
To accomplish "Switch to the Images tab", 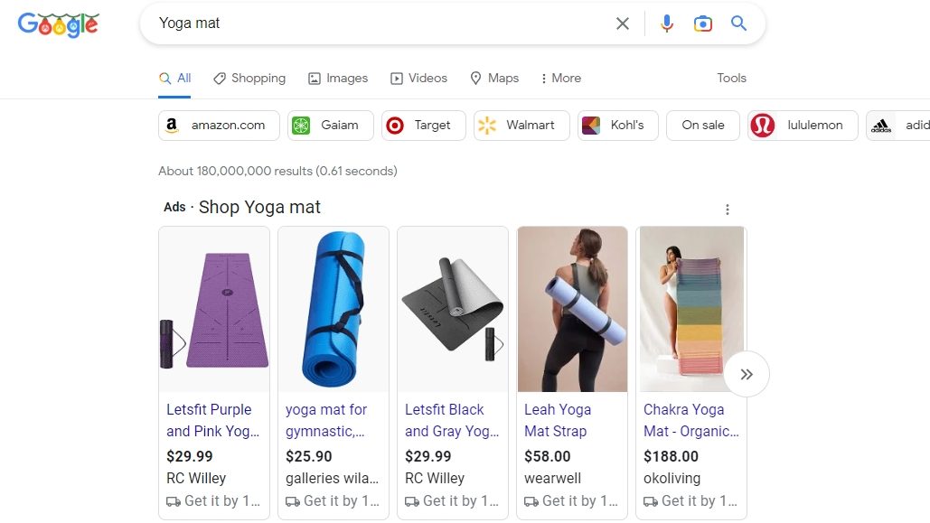I will tap(338, 79).
